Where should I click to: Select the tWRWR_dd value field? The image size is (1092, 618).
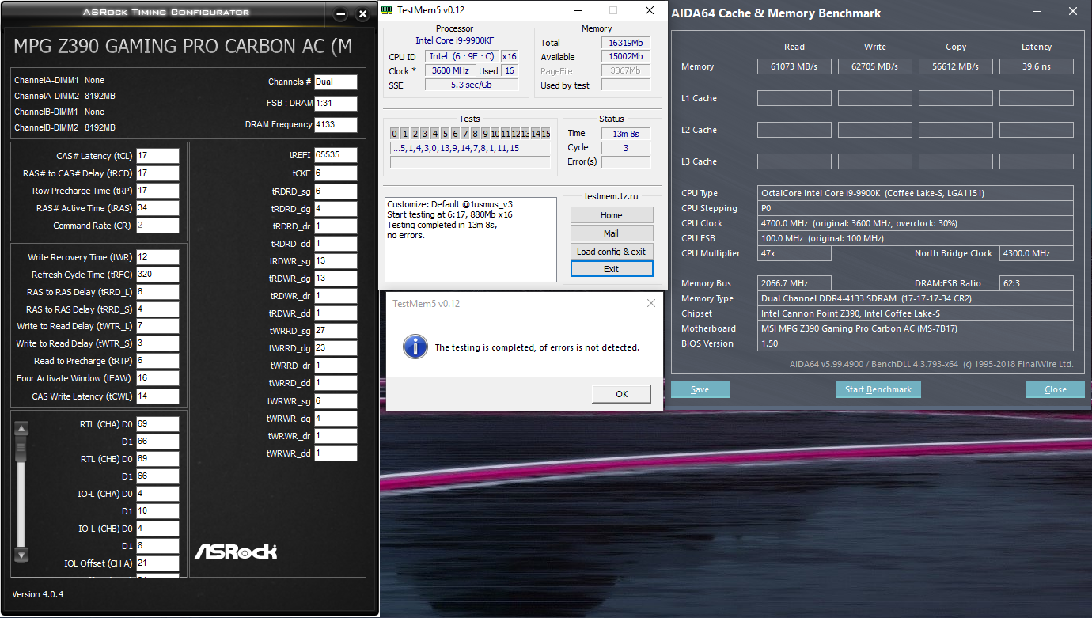coord(336,453)
